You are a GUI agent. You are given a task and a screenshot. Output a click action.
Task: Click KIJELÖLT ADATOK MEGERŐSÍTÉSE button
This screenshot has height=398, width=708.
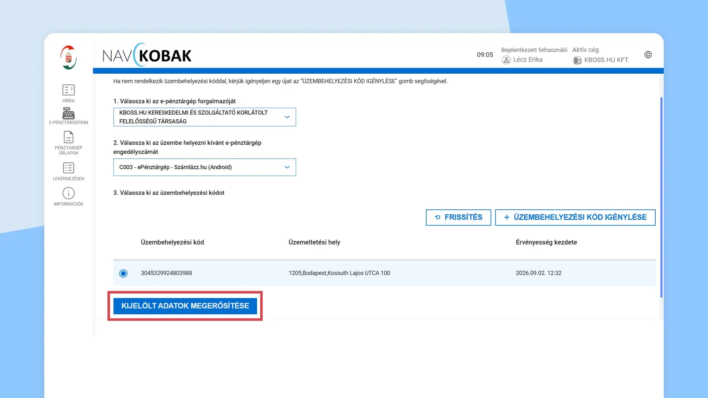coord(185,306)
